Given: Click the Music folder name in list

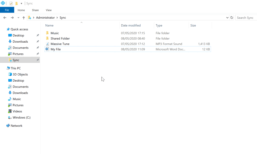Looking at the screenshot, I should (x=54, y=33).
